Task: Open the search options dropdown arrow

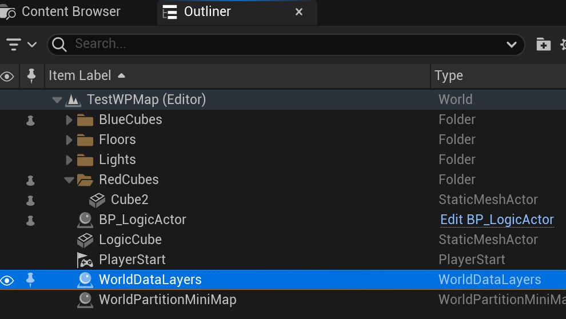Action: point(512,44)
